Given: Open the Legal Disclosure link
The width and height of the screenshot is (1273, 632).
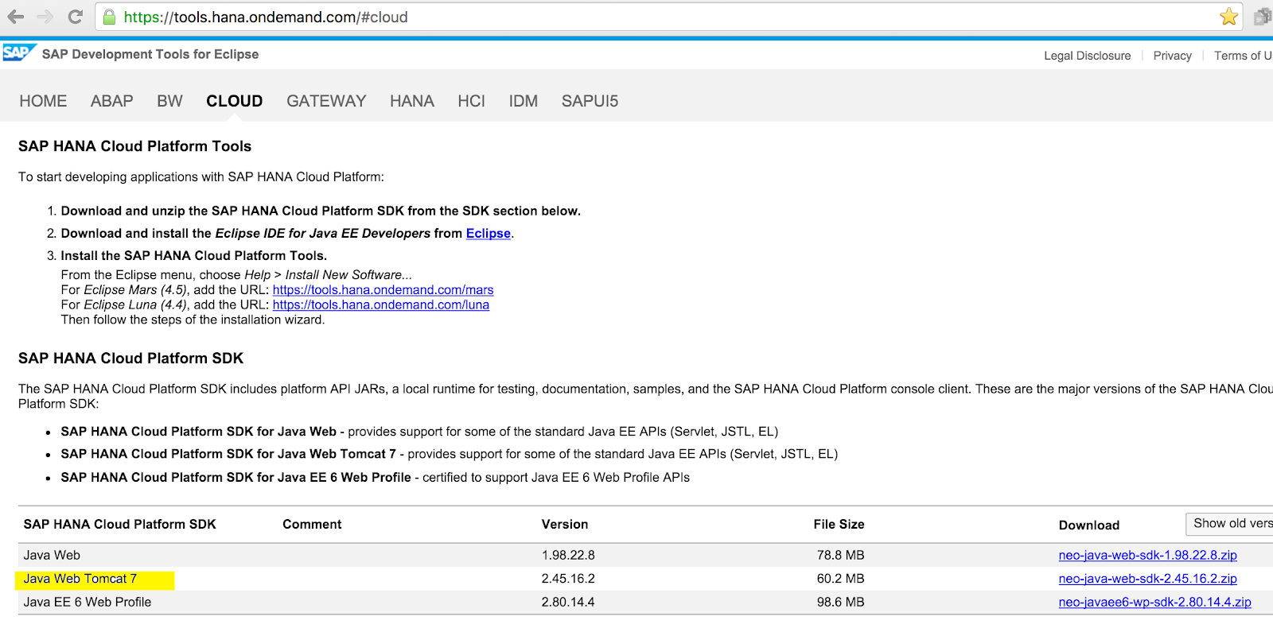Looking at the screenshot, I should coord(1088,56).
